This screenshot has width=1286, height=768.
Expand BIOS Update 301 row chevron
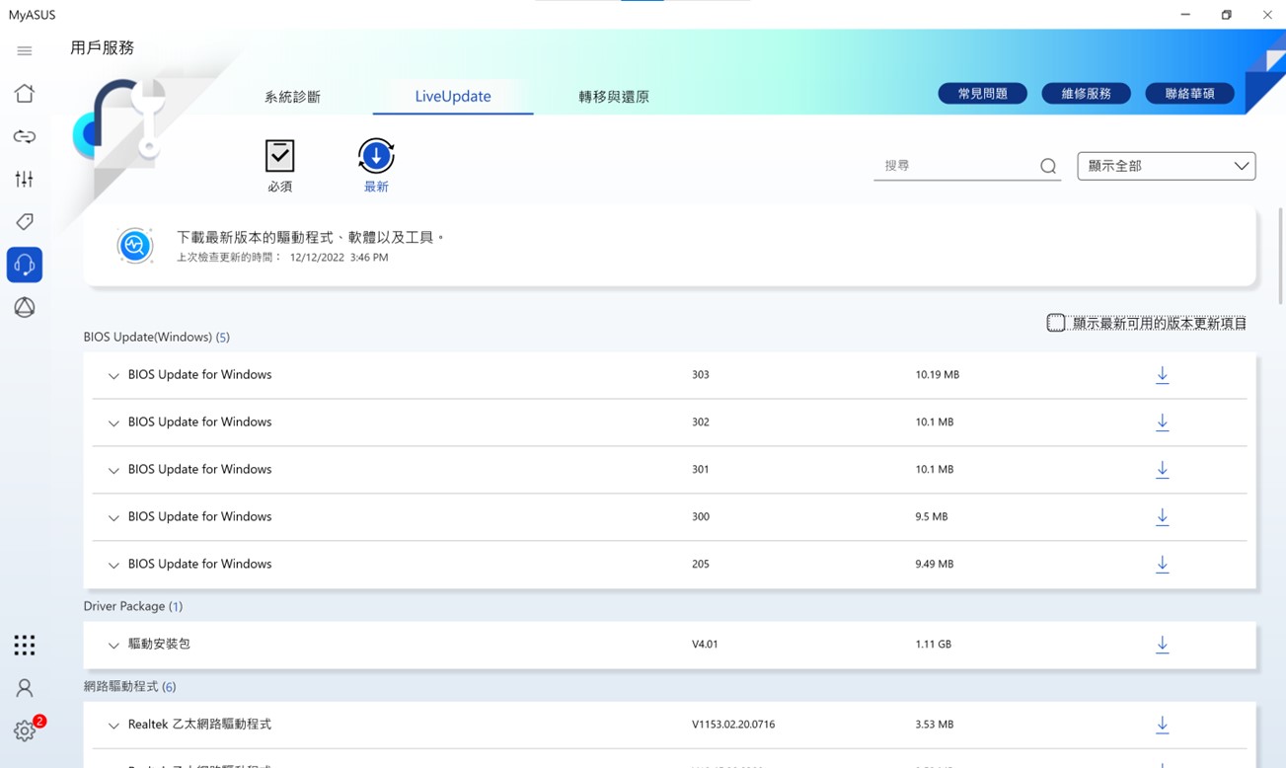tap(113, 471)
